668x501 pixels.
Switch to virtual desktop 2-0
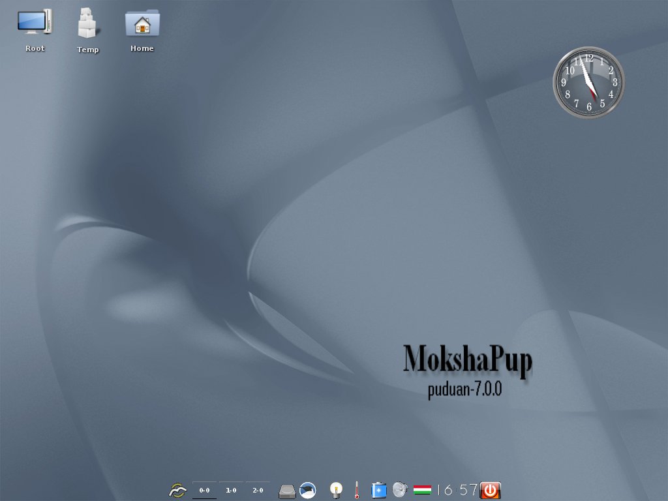258,491
